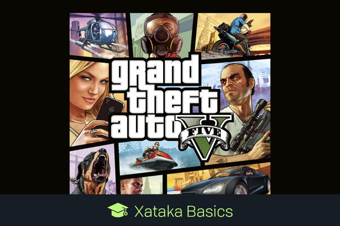Select the barking Rottweiler dog panel
340x226 pixels.
click(93, 170)
